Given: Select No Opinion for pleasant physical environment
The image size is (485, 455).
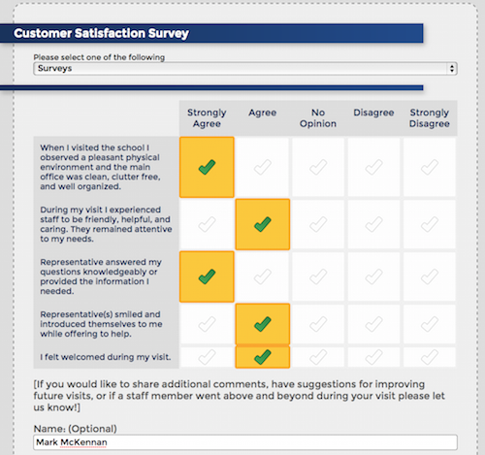Looking at the screenshot, I should click(x=318, y=167).
